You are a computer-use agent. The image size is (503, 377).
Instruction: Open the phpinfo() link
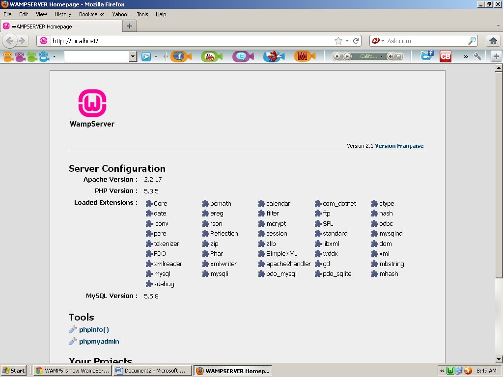pos(94,329)
